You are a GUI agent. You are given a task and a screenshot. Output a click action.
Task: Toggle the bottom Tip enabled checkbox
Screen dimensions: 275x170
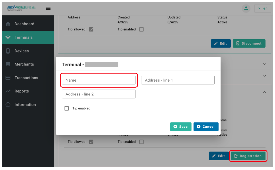point(141,142)
